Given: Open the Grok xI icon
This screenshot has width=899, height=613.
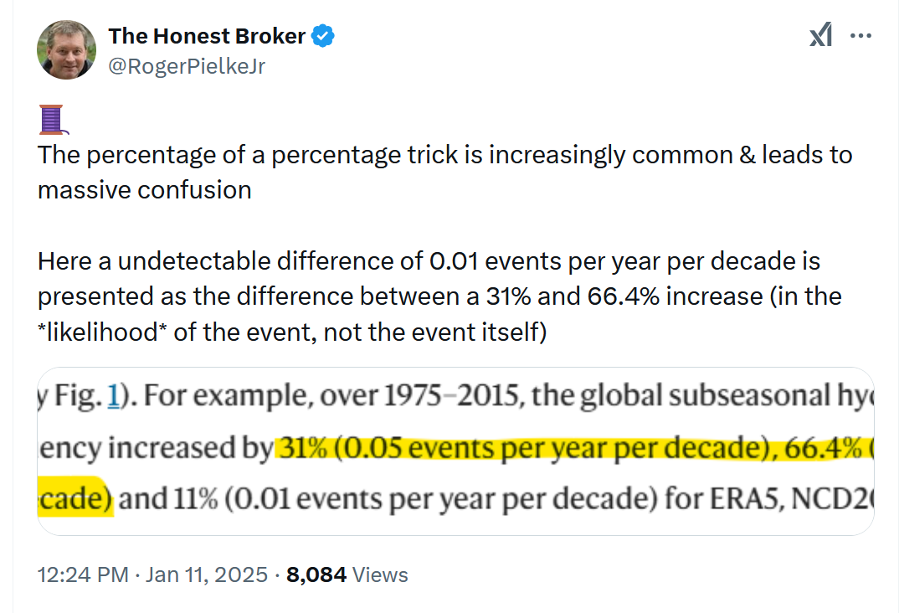Looking at the screenshot, I should coord(819,36).
